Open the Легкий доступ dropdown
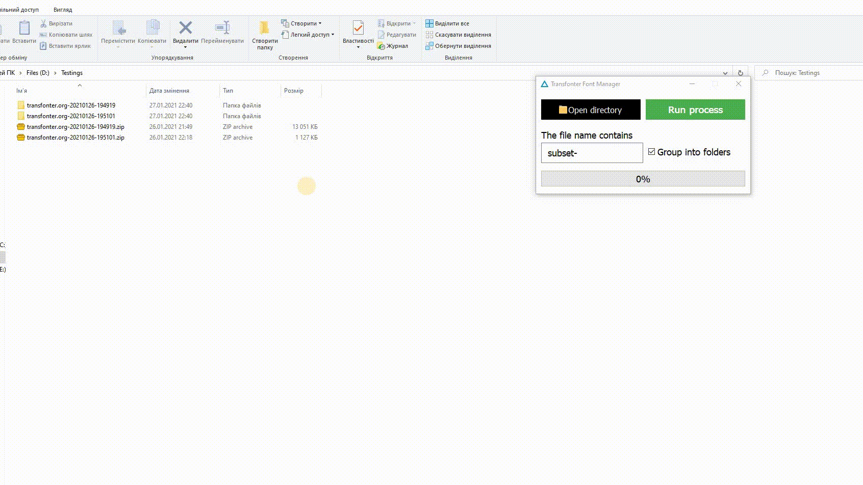Image resolution: width=863 pixels, height=485 pixels. coord(308,35)
